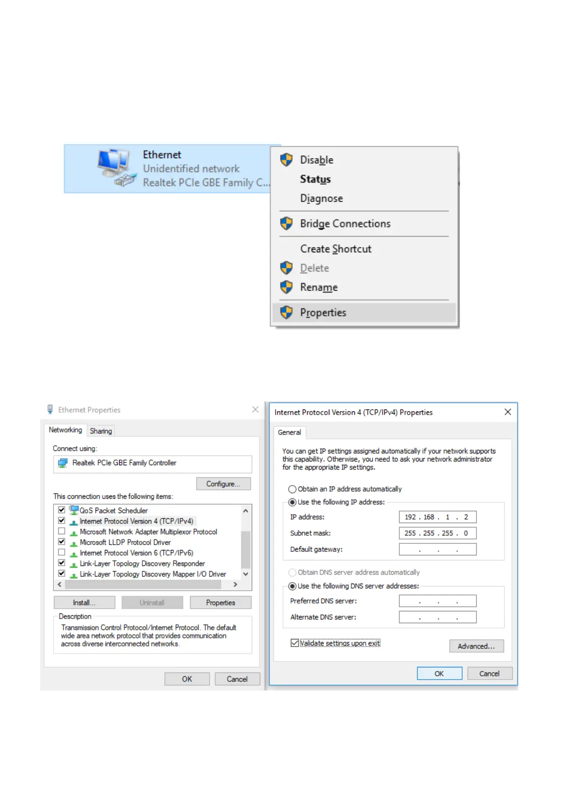The image size is (563, 797).
Task: Enable Microsoft Network Adapter Multiplexor Protocol checkbox
Action: [62, 531]
